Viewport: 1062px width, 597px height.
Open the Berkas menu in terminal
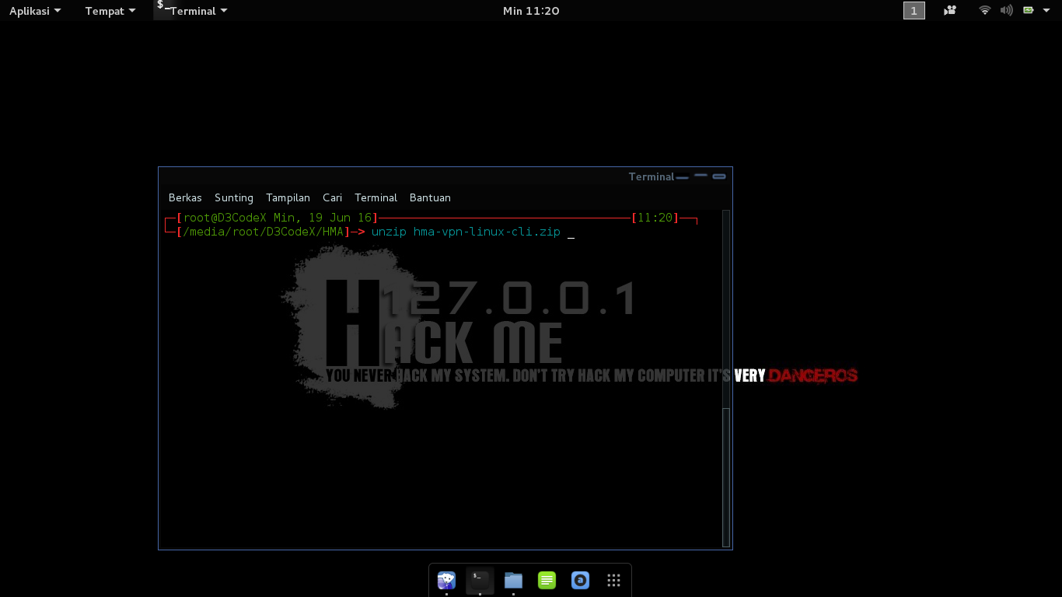[185, 197]
